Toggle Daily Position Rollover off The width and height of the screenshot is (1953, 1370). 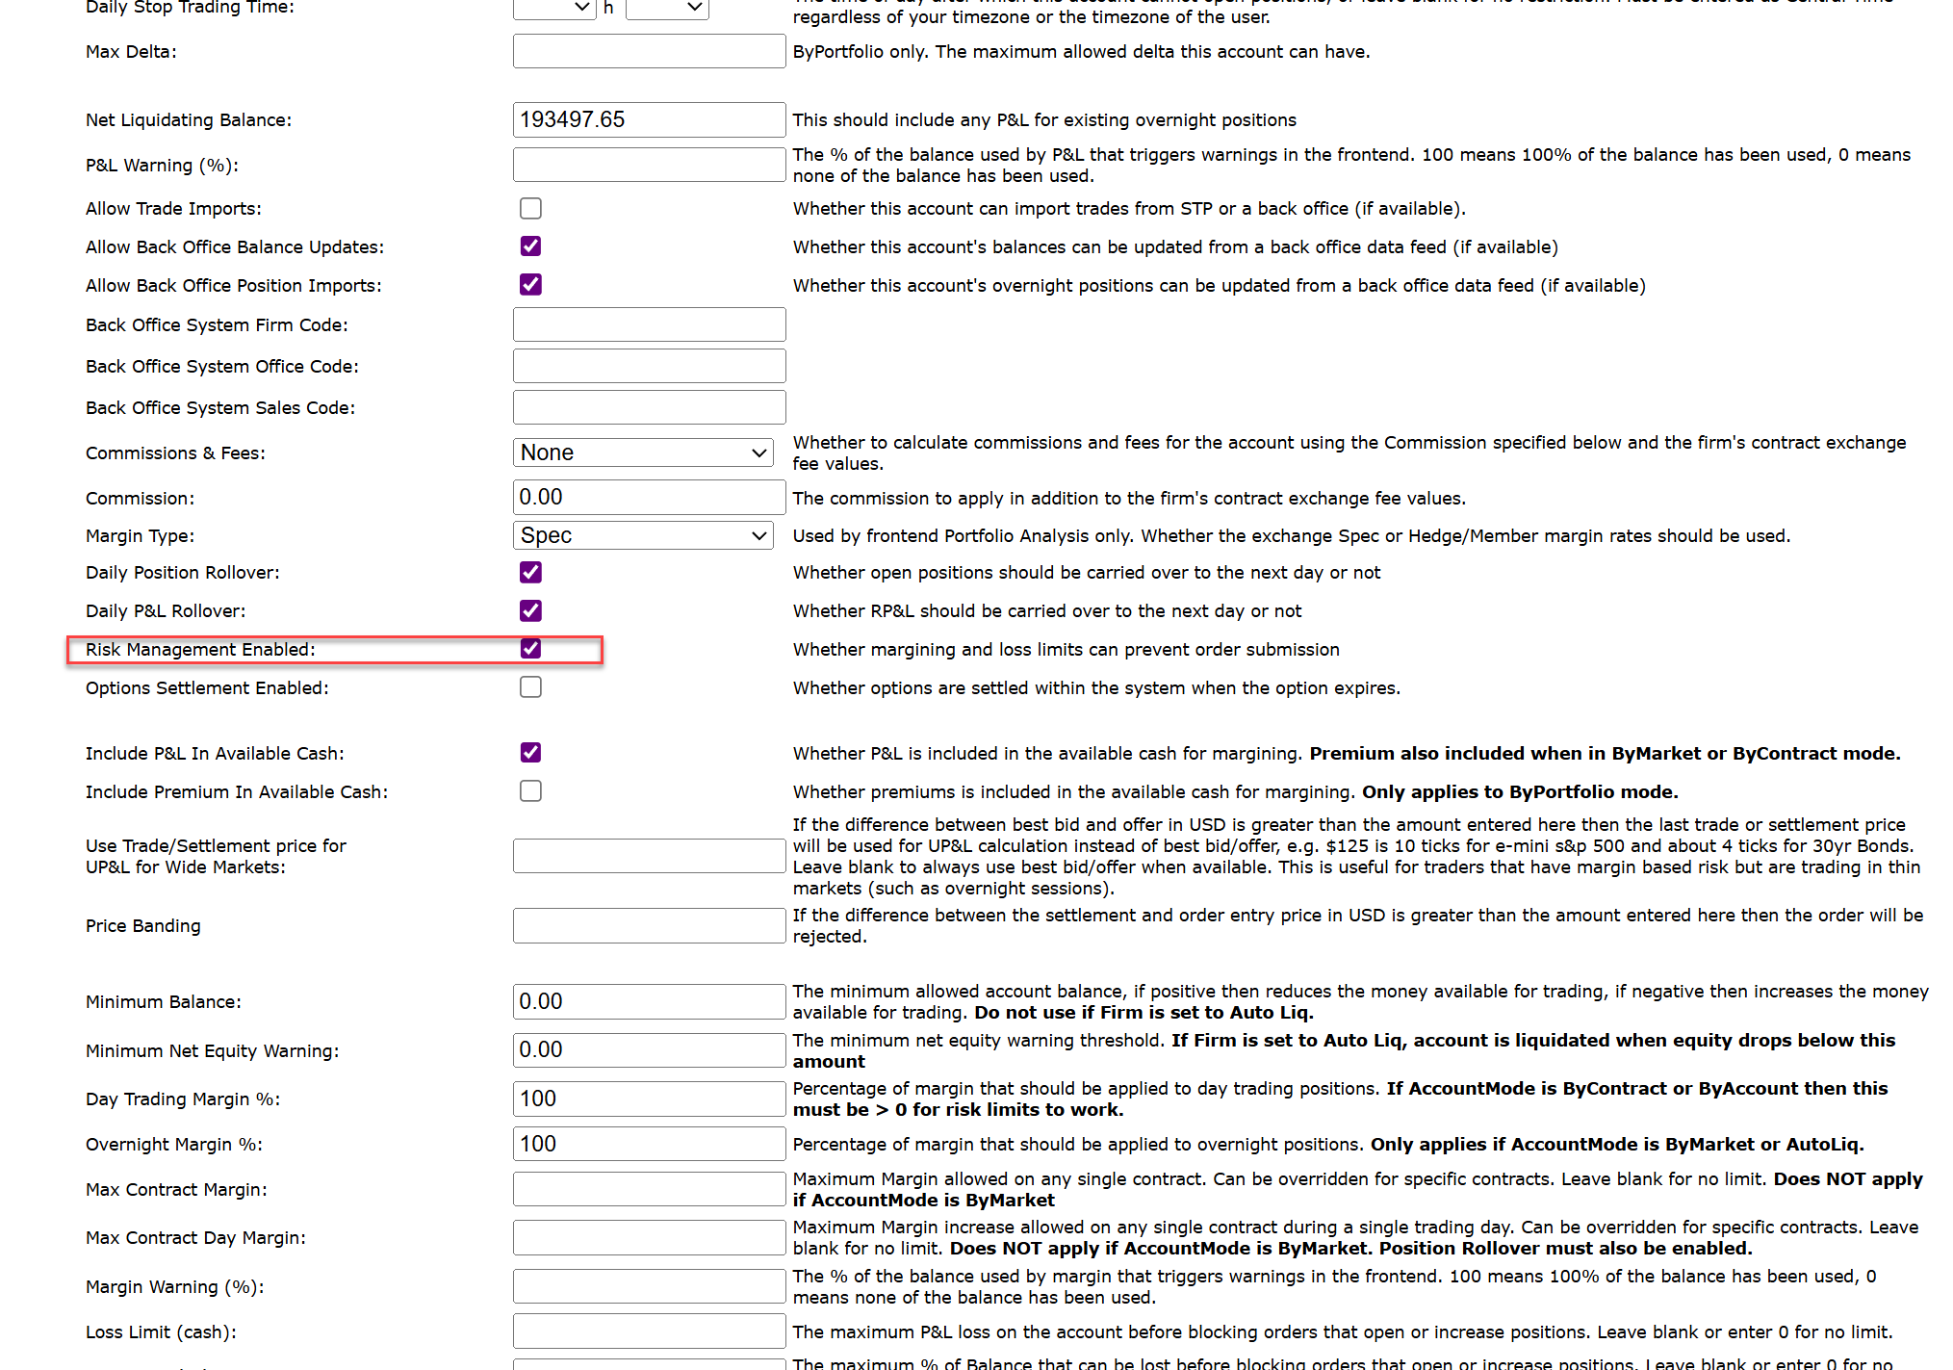point(530,572)
